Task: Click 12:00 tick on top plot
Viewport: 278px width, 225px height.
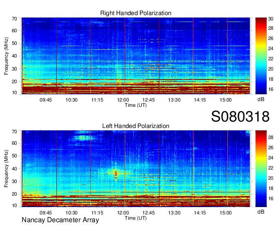Action: pyautogui.click(x=123, y=100)
